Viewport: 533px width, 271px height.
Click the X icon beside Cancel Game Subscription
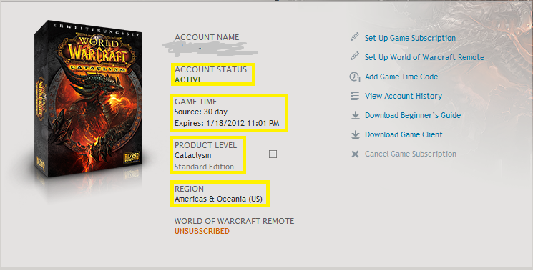[x=356, y=154]
